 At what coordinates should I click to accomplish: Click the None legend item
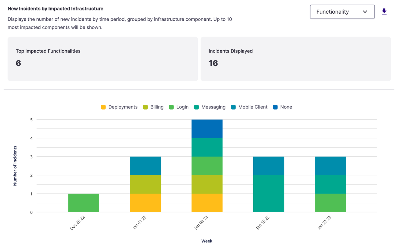click(282, 107)
